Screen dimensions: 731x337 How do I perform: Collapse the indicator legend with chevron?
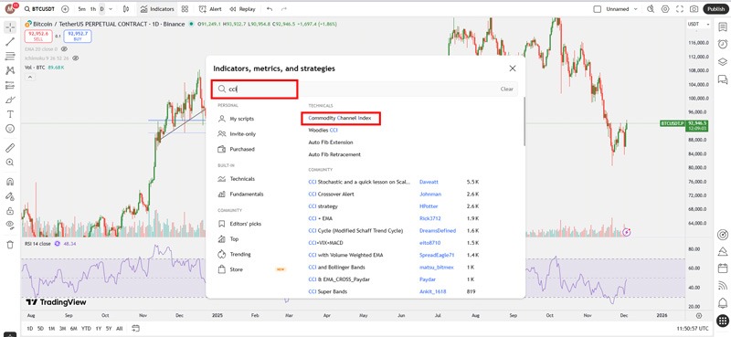29,77
